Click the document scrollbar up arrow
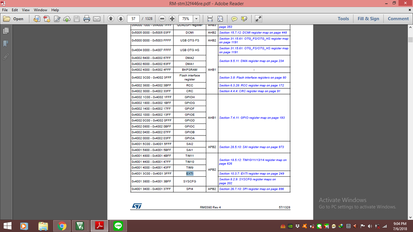 (x=411, y=27)
